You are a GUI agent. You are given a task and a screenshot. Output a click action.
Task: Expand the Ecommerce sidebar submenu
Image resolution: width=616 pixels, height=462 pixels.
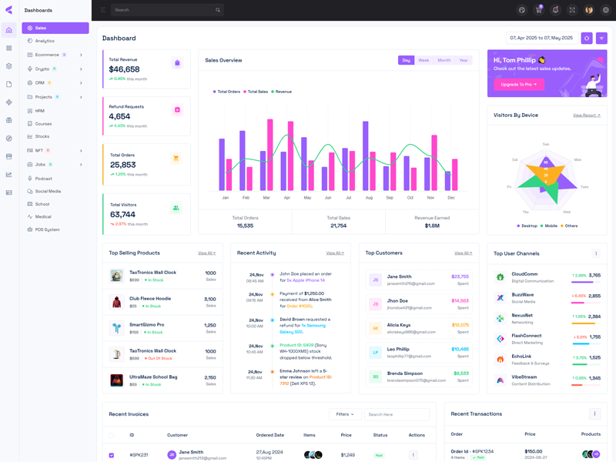(x=81, y=55)
